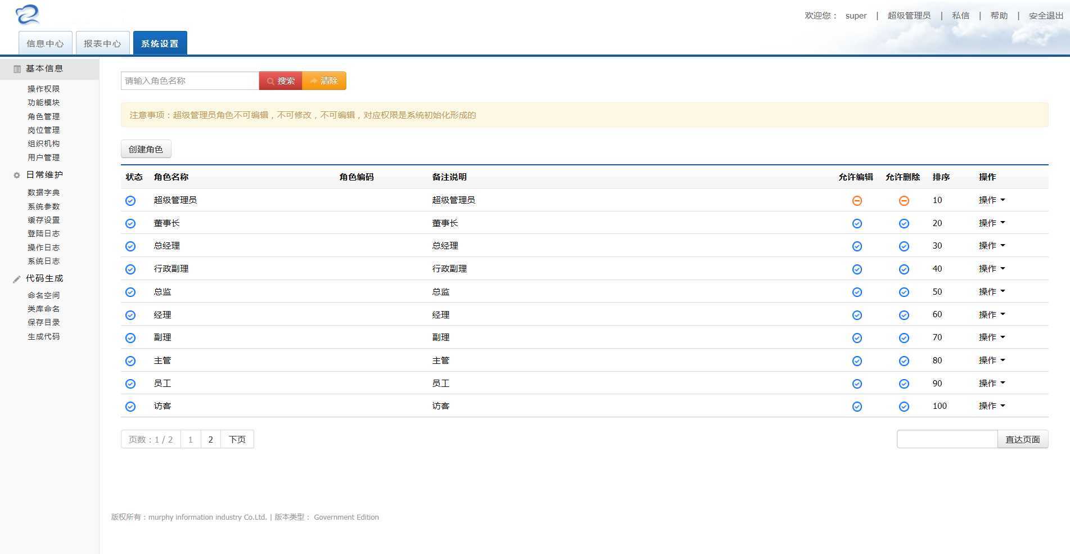
Task: Open the 私信 link in header
Action: pos(960,16)
